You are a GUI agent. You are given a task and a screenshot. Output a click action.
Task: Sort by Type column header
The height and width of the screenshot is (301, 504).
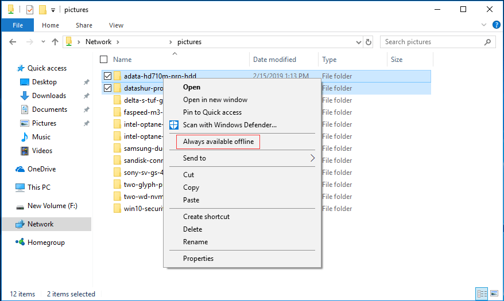pyautogui.click(x=329, y=60)
